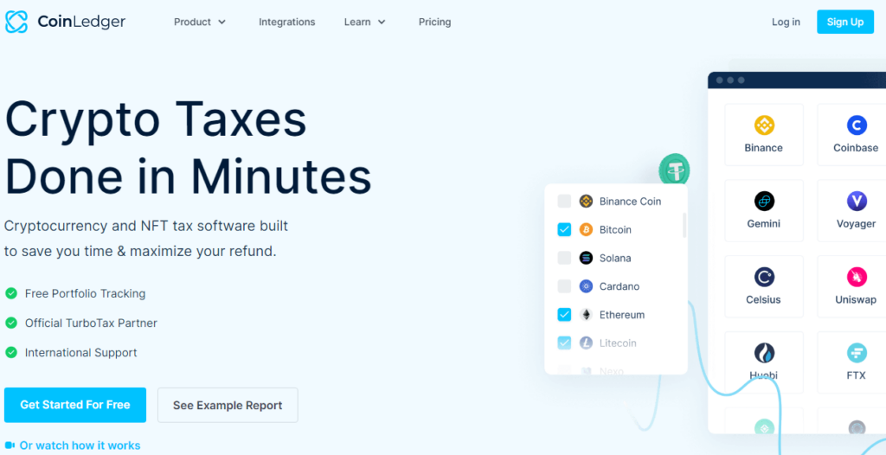The height and width of the screenshot is (455, 886).
Task: Expand the Product menu chevron
Action: pos(221,22)
